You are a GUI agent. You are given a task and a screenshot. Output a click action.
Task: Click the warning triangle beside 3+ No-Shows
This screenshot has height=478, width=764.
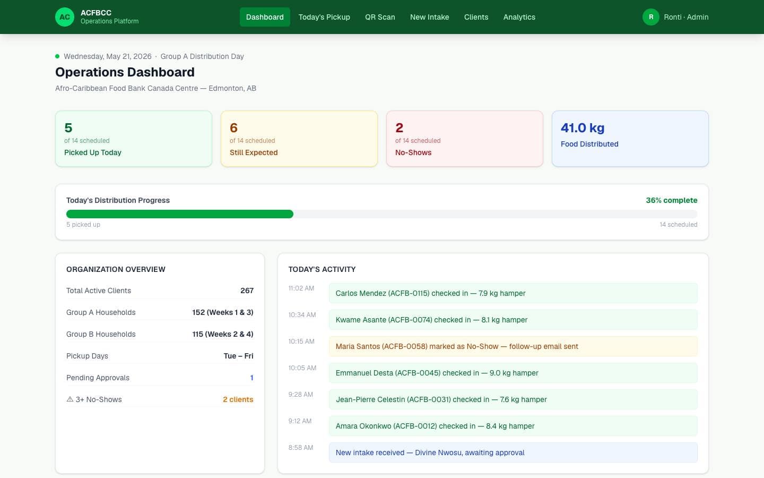(70, 399)
